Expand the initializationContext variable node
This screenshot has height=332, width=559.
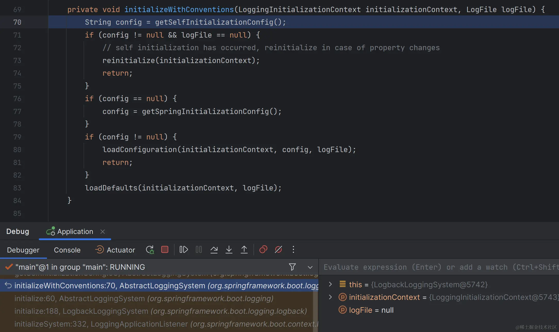click(x=330, y=297)
